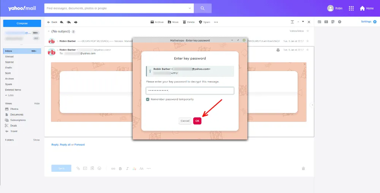Toggle italic formatting in the reply
The image size is (380, 193).
(x=127, y=169)
